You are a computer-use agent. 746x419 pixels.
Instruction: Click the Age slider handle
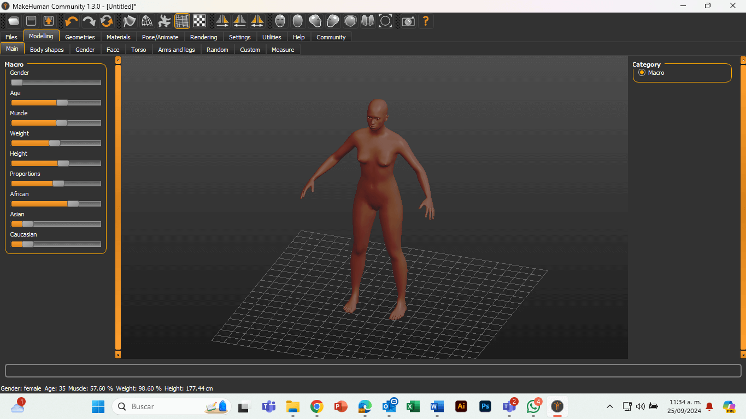[62, 103]
